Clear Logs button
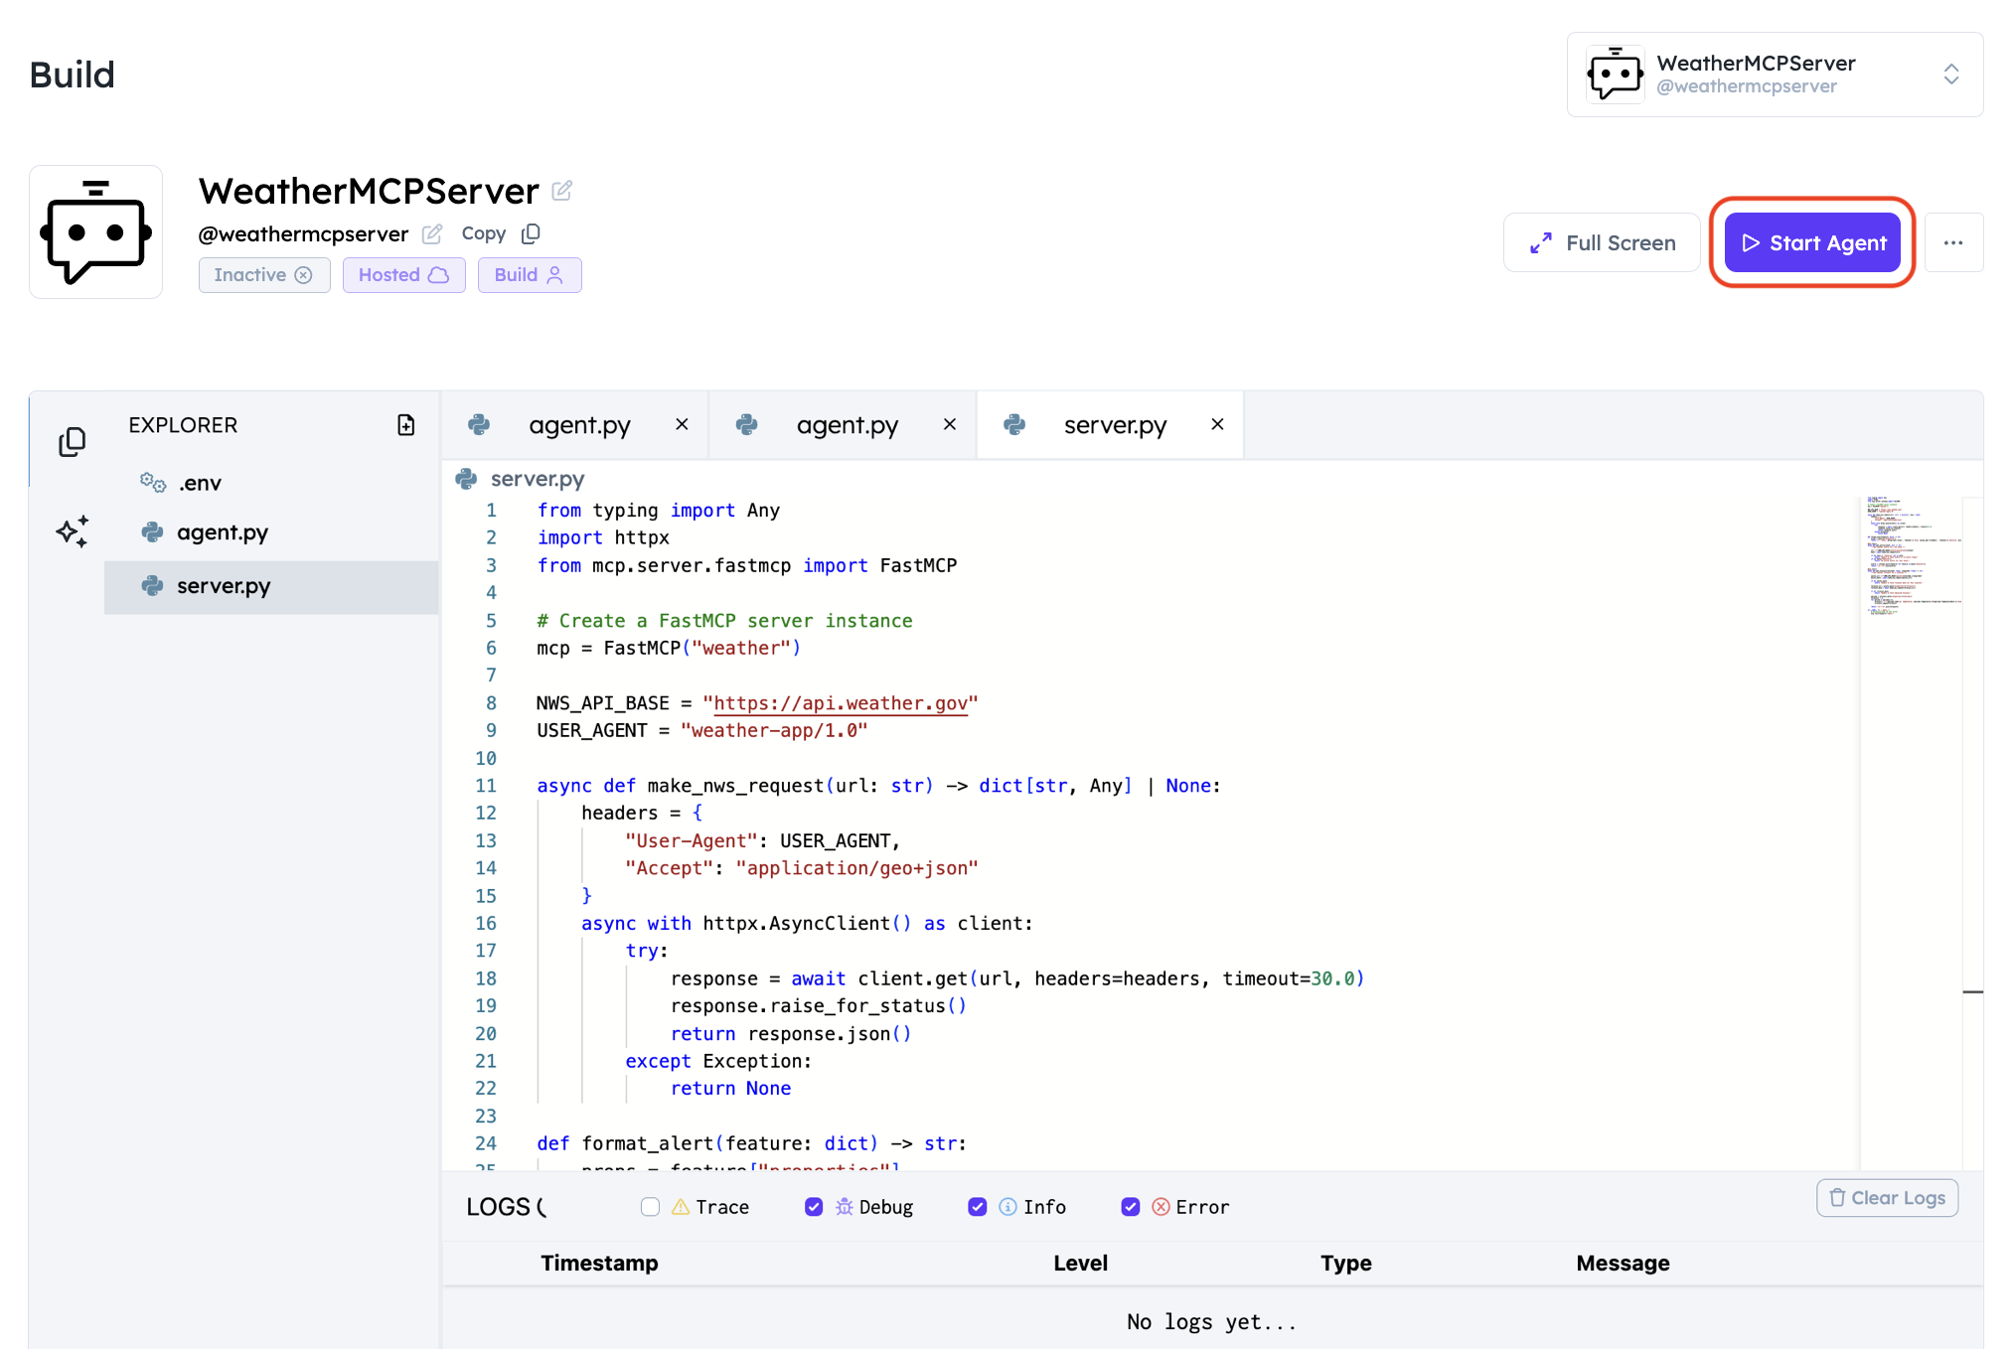The width and height of the screenshot is (2013, 1349). [1887, 1198]
